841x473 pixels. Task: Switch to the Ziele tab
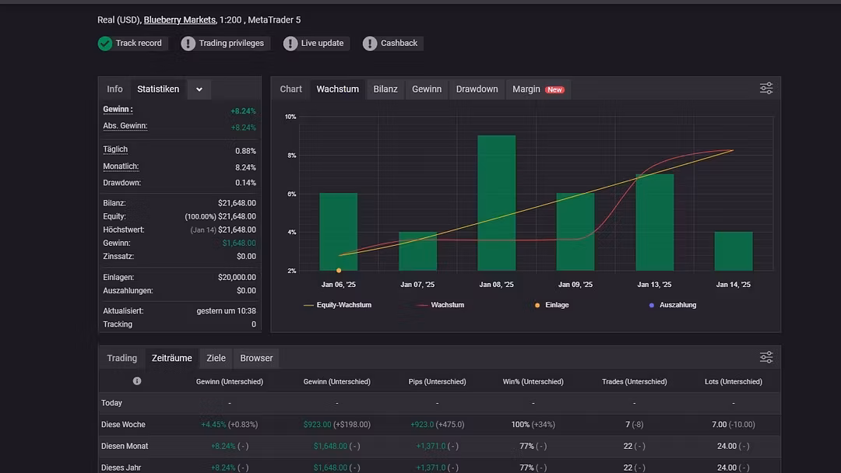pos(216,358)
